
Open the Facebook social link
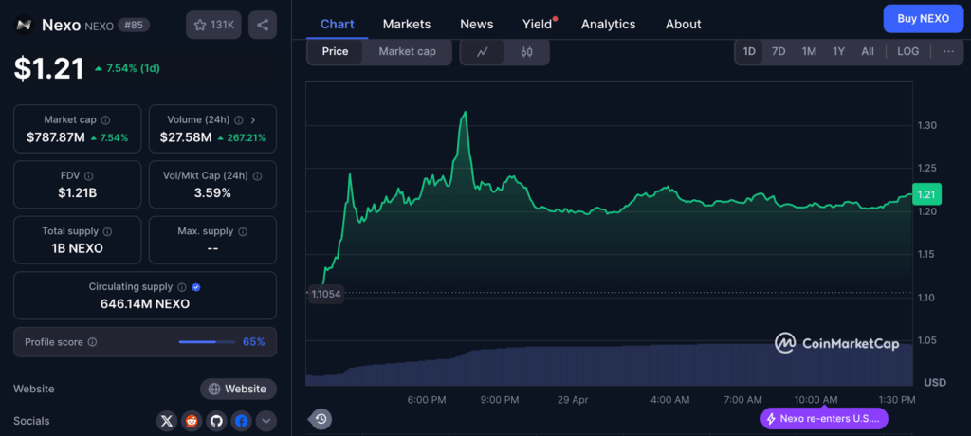[242, 421]
